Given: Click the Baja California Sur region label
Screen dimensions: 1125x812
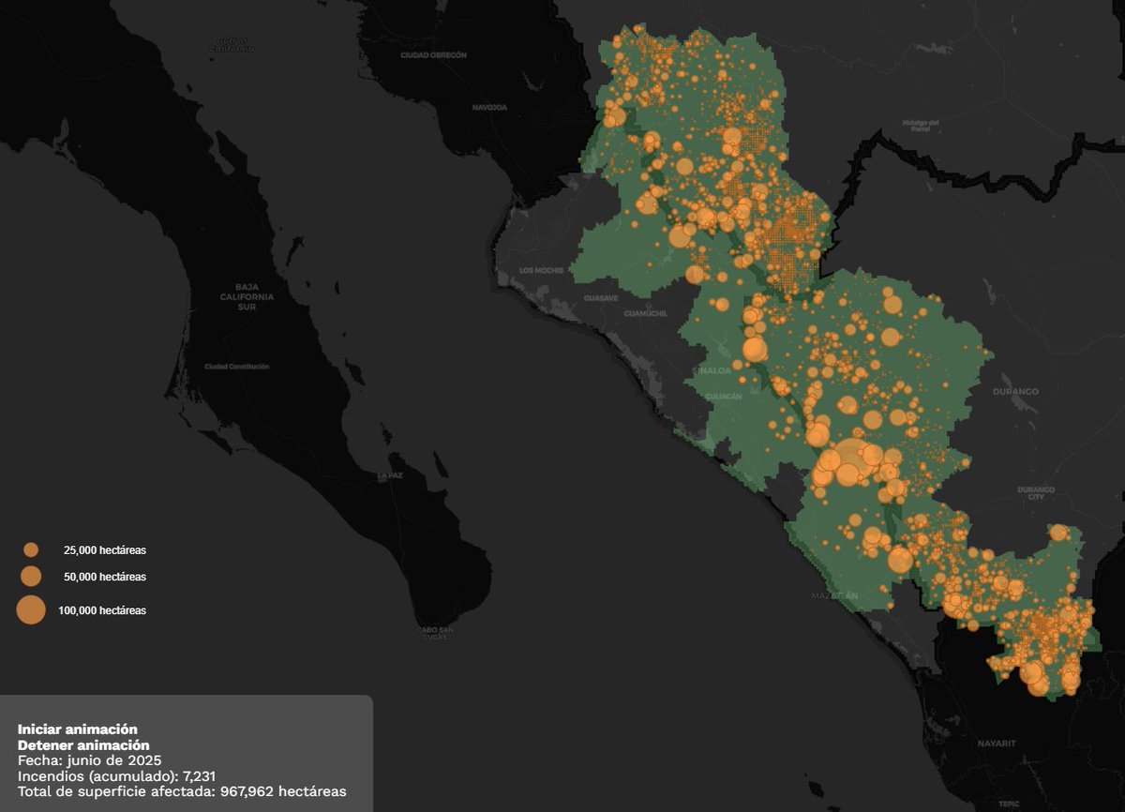Looking at the screenshot, I should pos(246,298).
